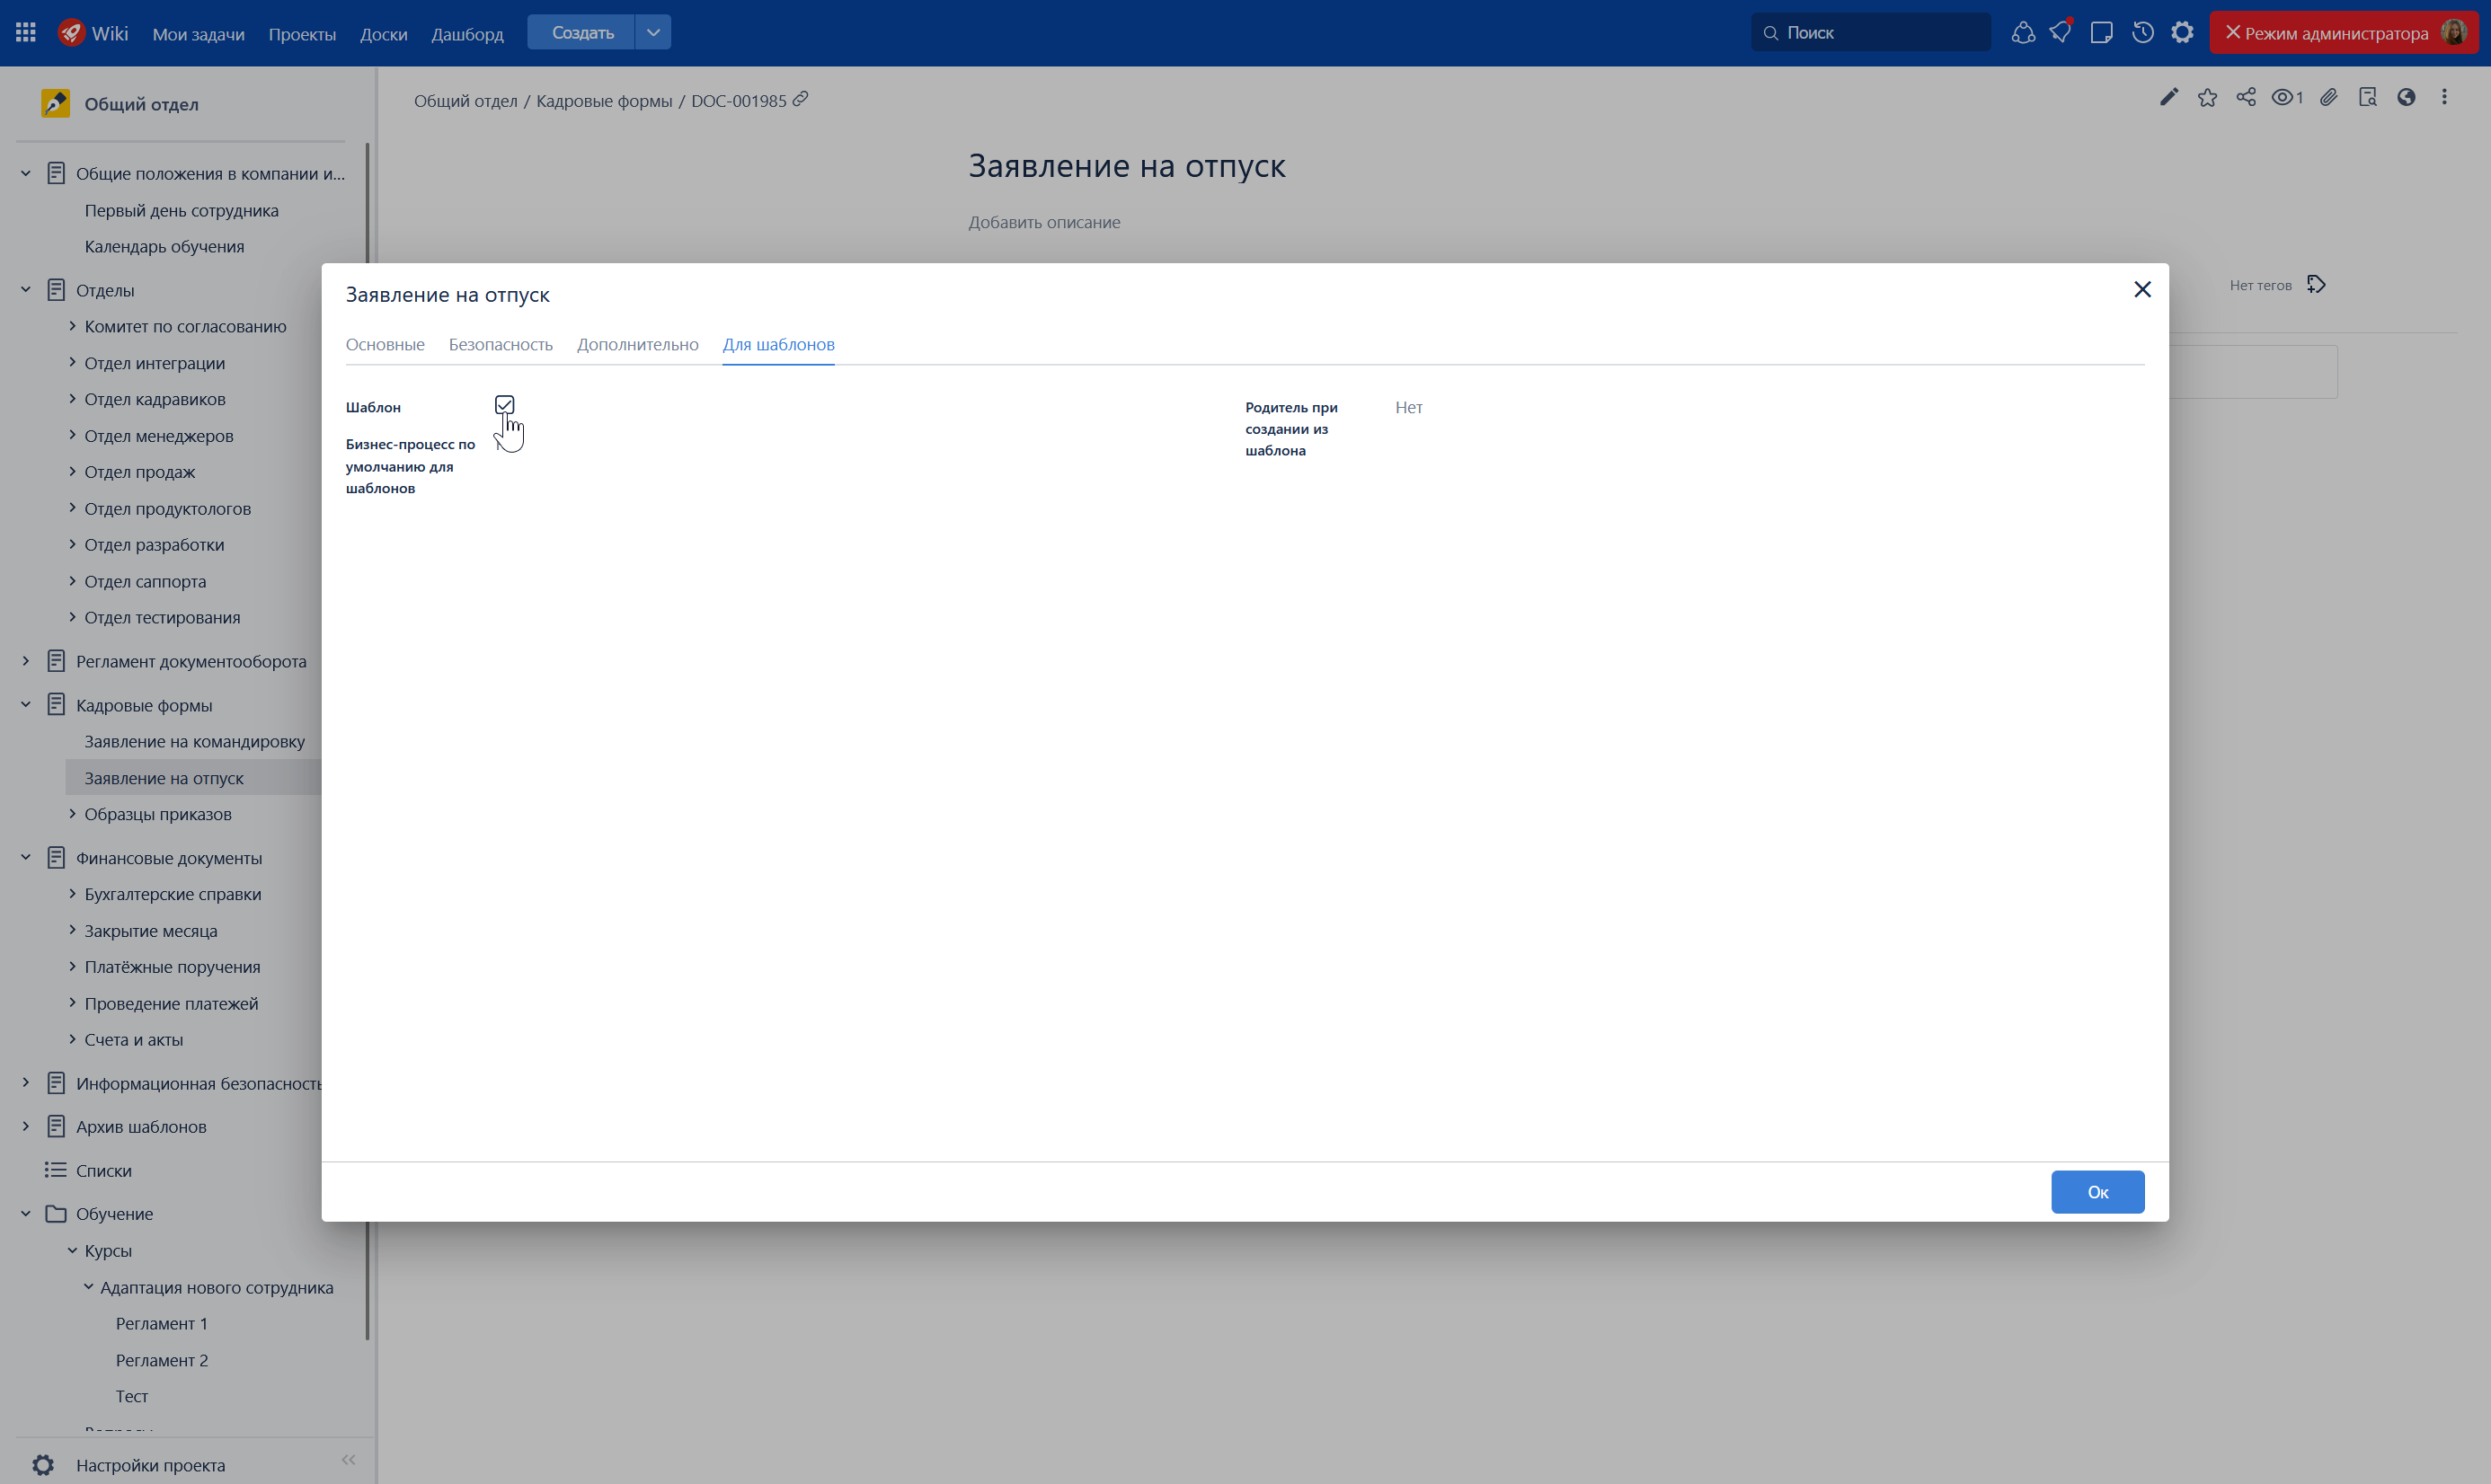The image size is (2491, 1484).
Task: Open dropdown arrow next to Создать
Action: 652,33
